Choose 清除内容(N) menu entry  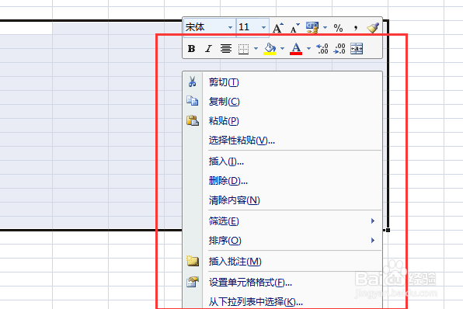pos(283,200)
